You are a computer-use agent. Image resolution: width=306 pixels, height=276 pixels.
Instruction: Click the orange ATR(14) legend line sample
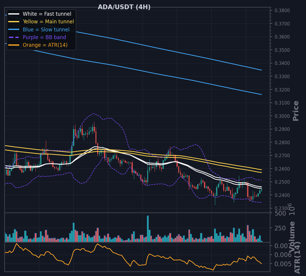click(14, 45)
